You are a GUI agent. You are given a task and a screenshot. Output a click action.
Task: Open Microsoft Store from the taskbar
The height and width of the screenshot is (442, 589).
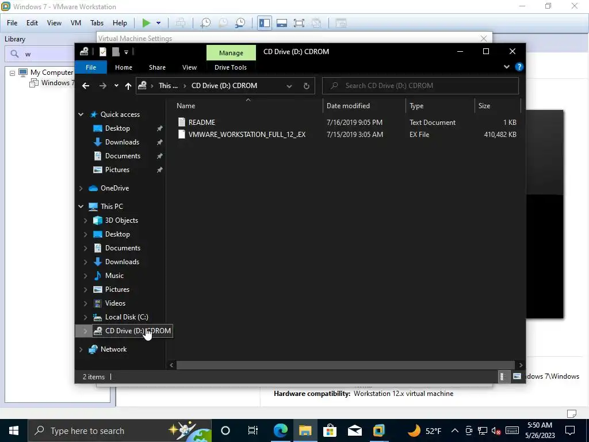click(330, 430)
